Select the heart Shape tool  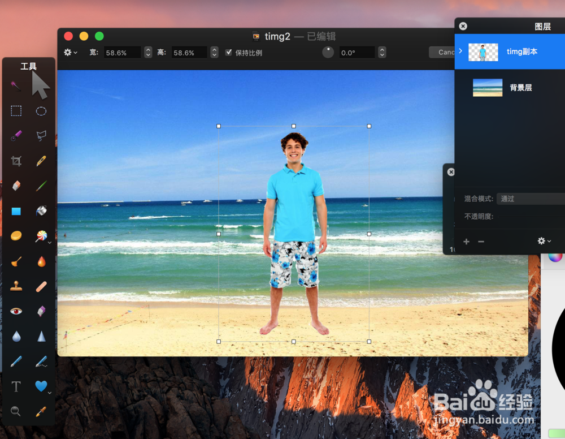click(41, 386)
